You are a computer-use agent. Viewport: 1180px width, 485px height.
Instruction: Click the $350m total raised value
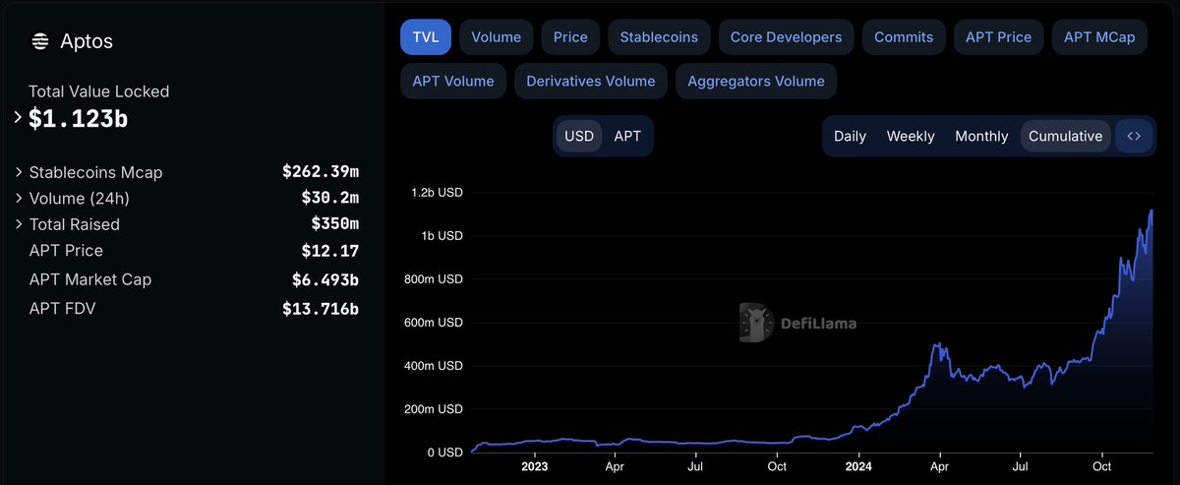335,224
